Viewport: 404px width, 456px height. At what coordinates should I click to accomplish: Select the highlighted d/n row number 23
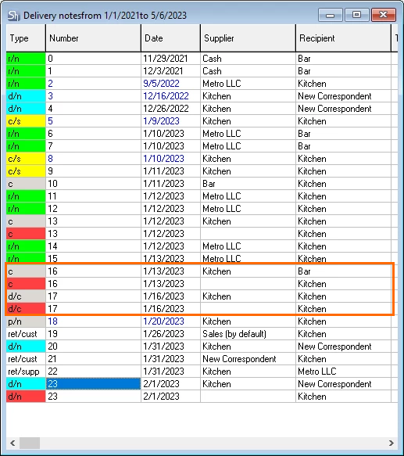click(198, 384)
